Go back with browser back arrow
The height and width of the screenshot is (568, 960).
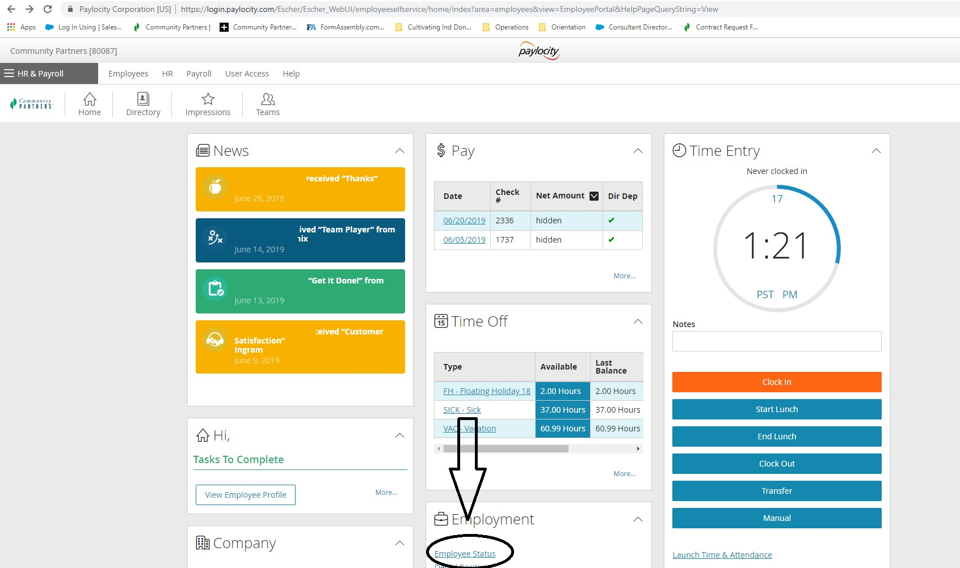tap(11, 9)
